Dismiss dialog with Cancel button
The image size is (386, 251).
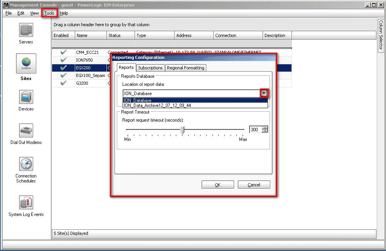pos(254,185)
